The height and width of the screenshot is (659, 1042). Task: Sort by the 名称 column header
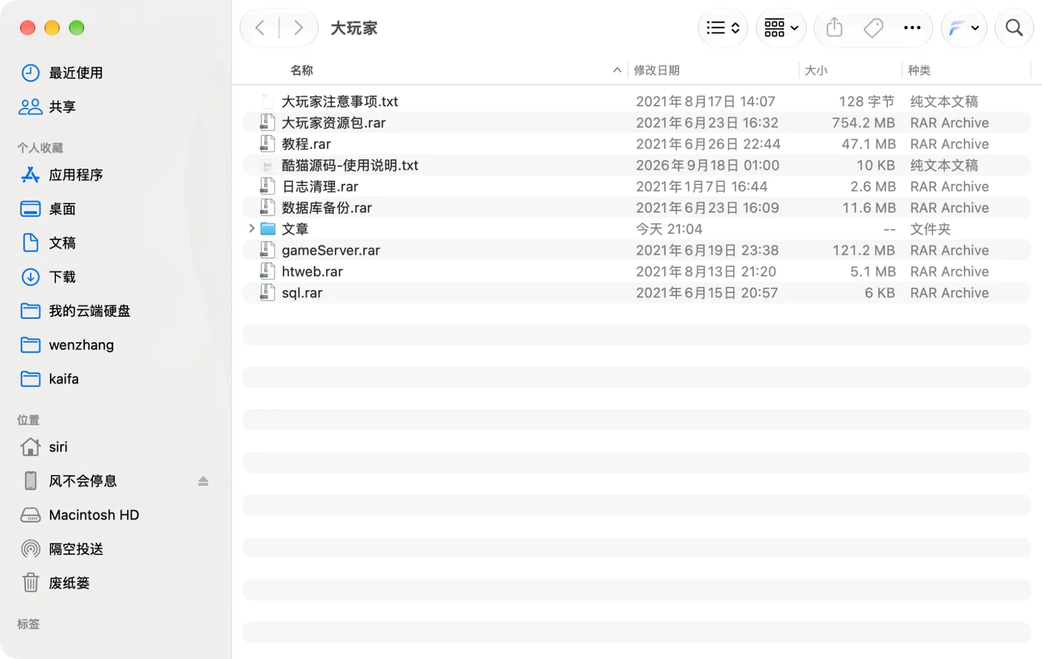[x=301, y=70]
